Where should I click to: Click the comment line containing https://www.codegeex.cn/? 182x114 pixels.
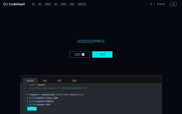(58, 88)
